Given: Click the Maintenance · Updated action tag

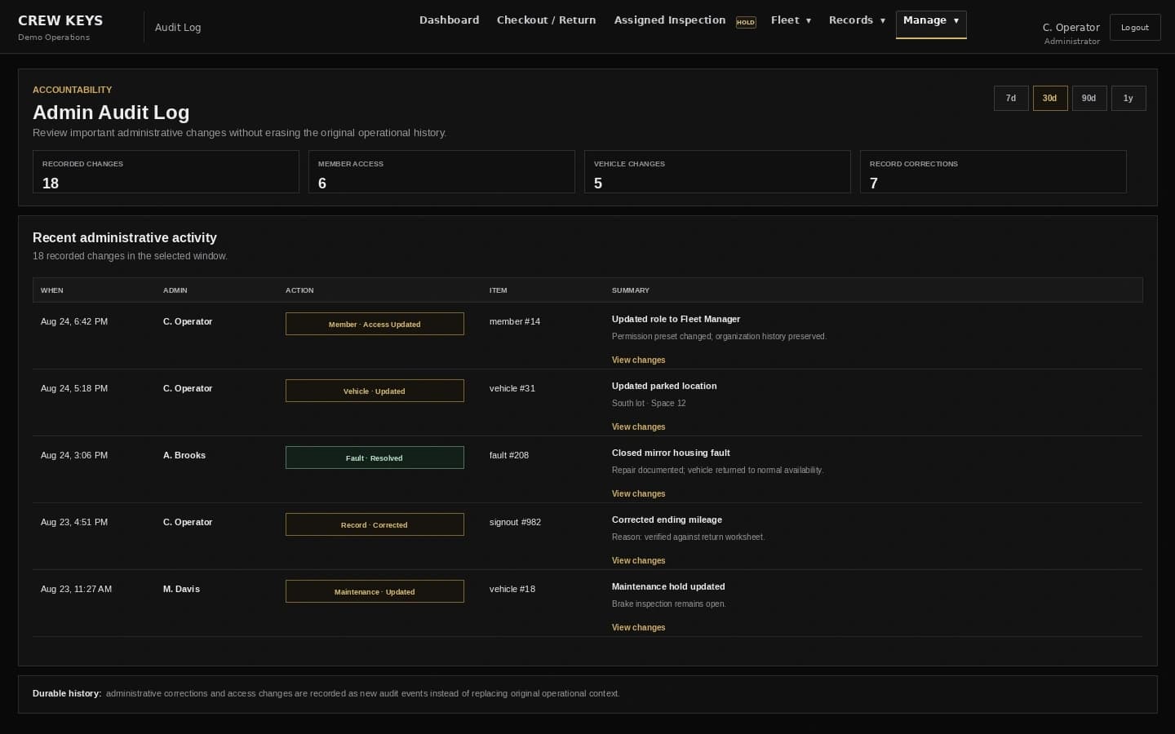Looking at the screenshot, I should [375, 591].
